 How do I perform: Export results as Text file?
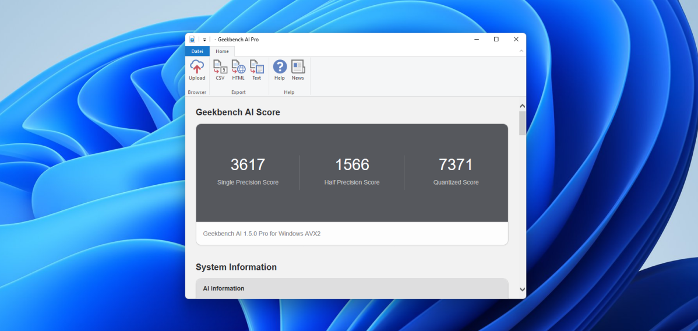[x=256, y=67]
